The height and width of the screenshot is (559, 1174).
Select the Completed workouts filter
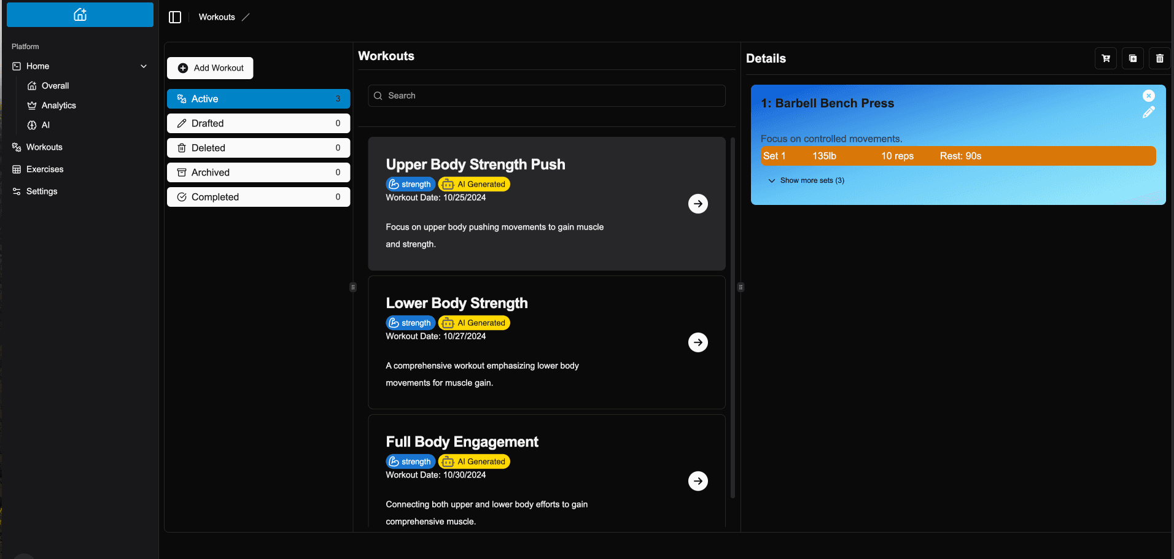coord(259,197)
